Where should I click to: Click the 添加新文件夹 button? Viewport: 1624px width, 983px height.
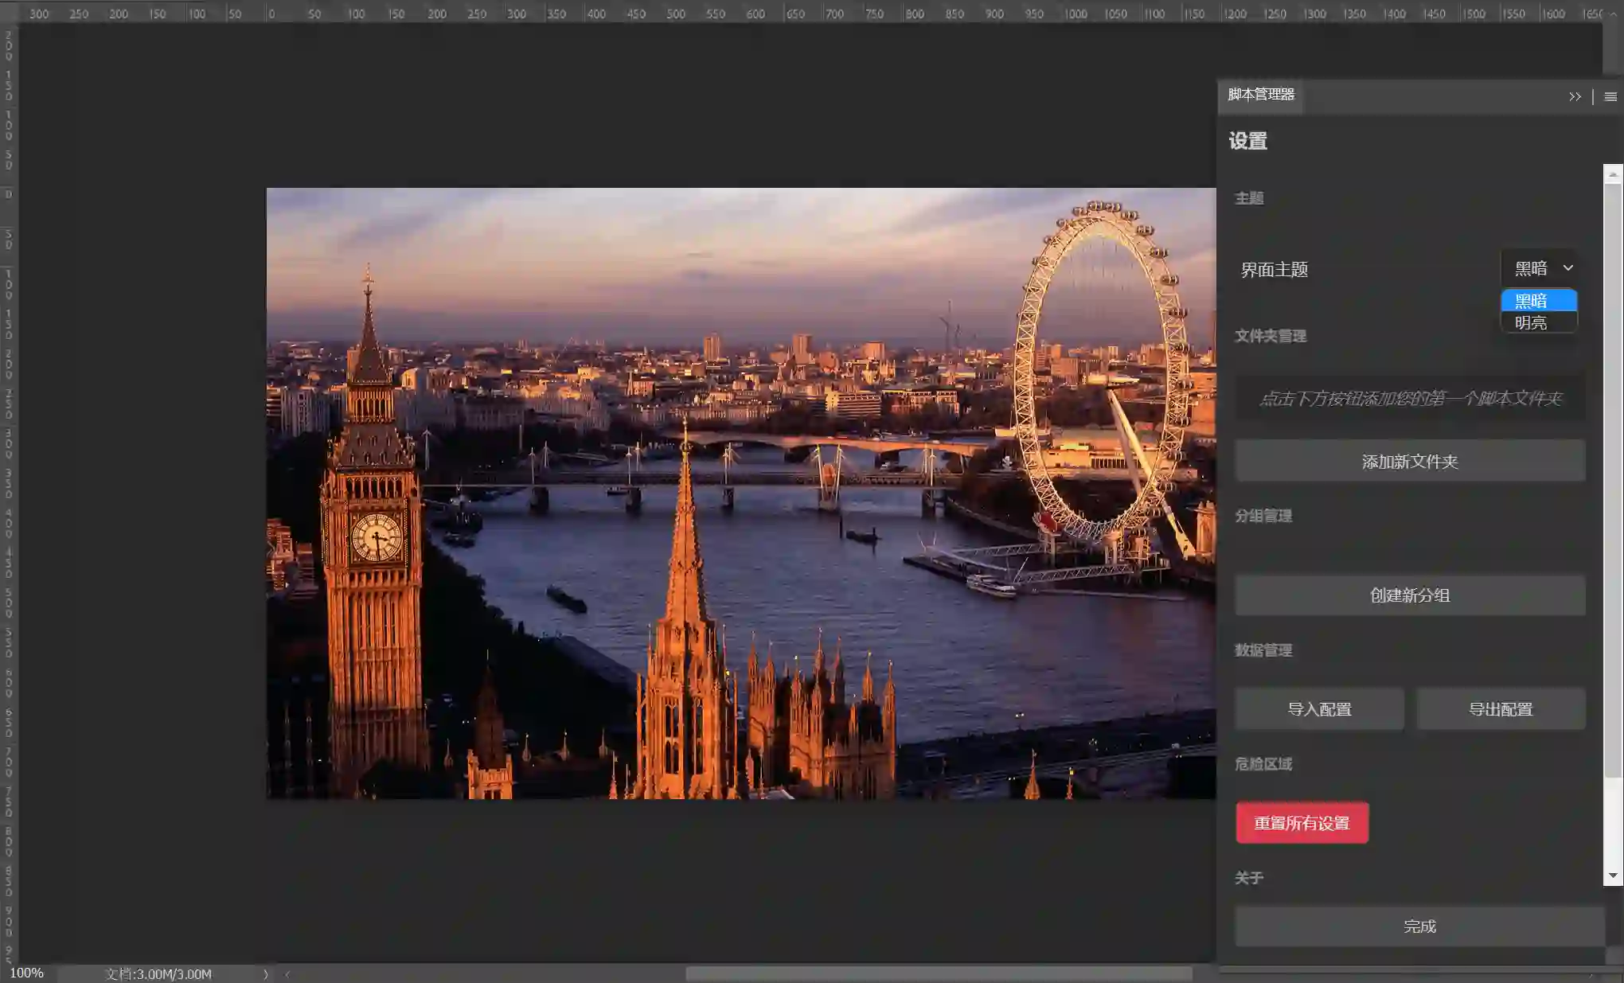[x=1409, y=462]
